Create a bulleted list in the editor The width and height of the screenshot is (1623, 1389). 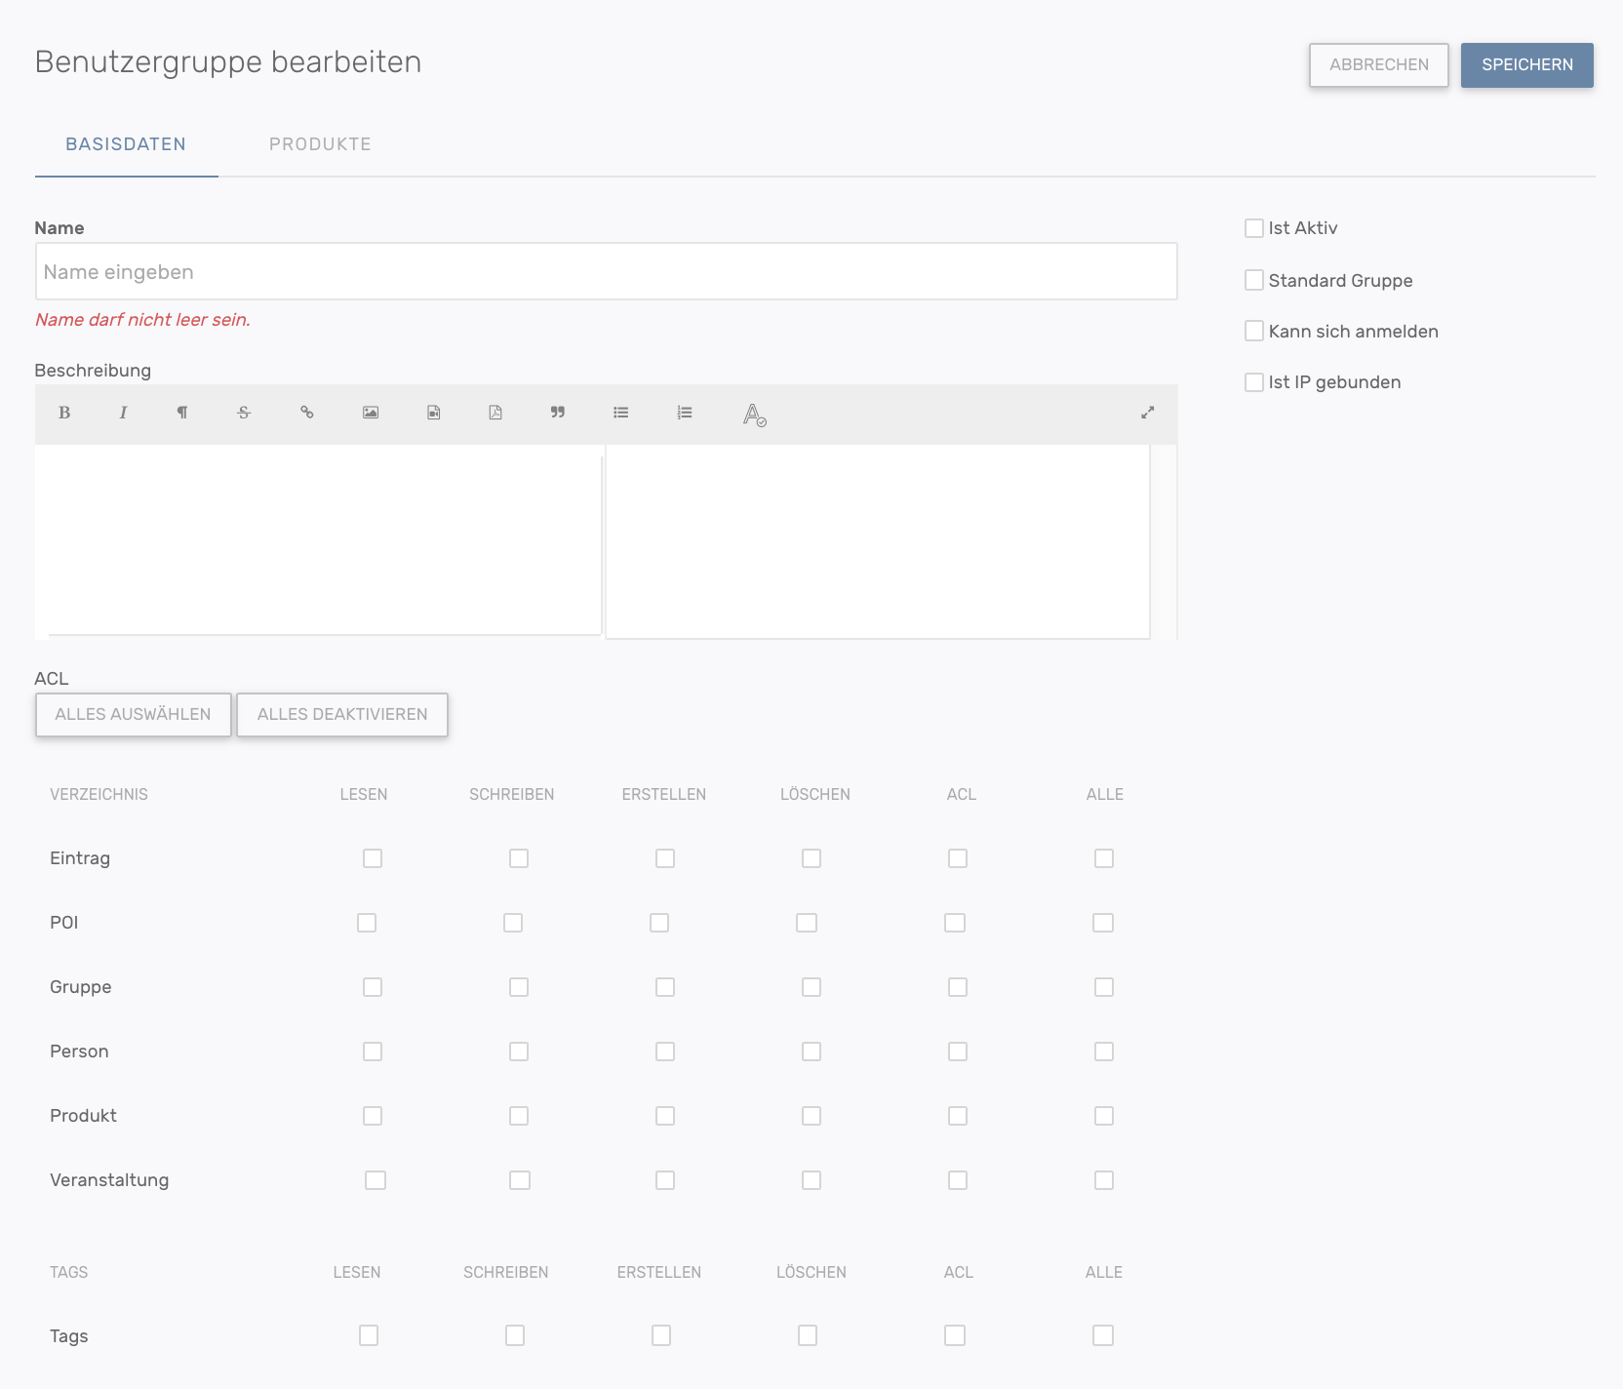[620, 413]
